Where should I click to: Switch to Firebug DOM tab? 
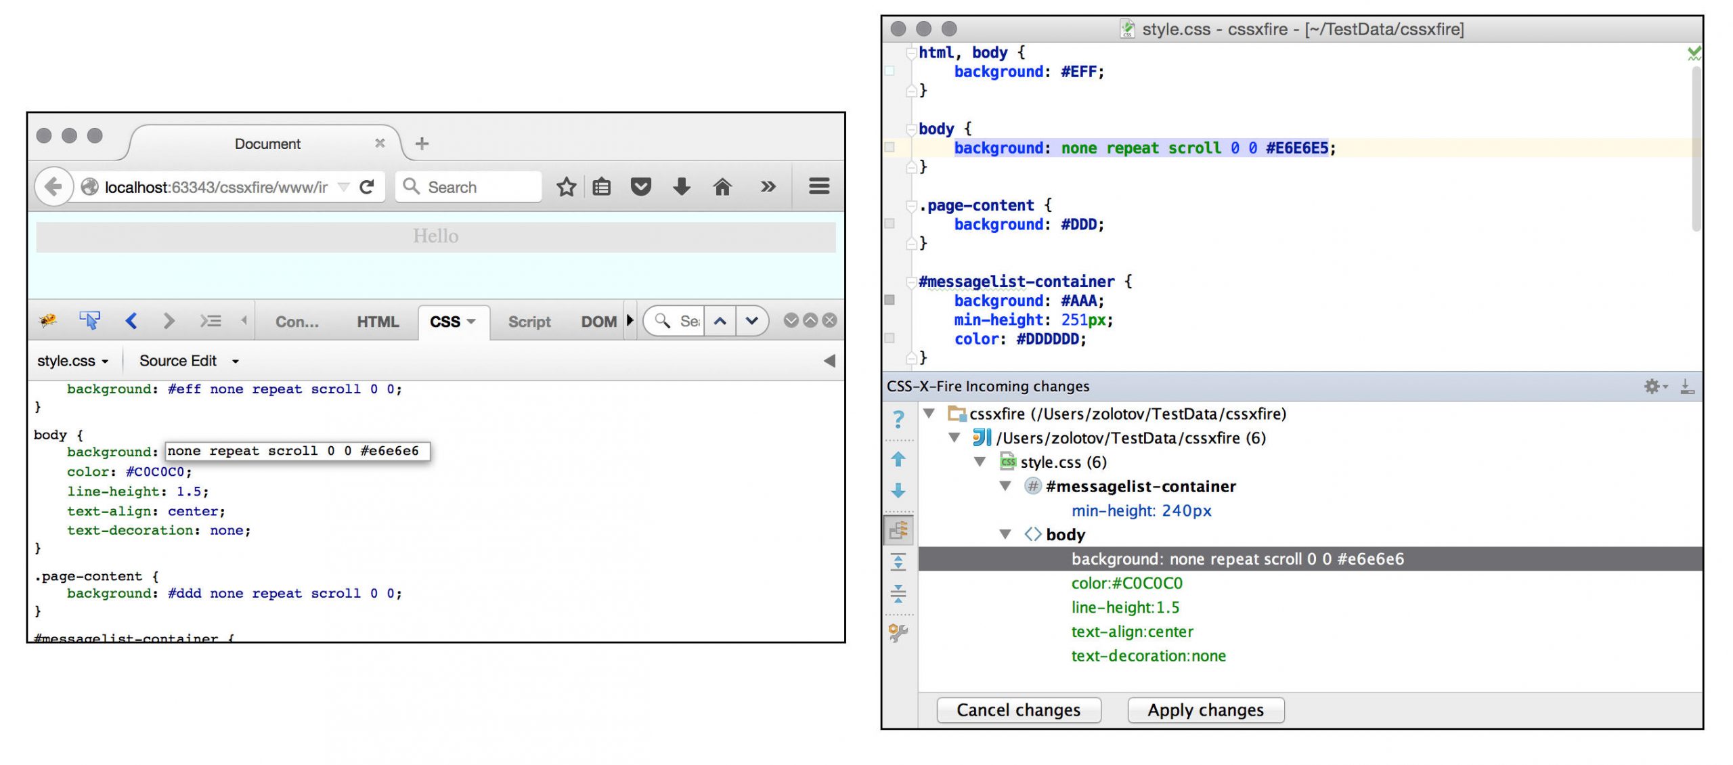599,322
